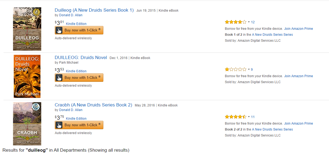This screenshot has width=329, height=156.
Task: Open the DUILLEOG: Druids Novel title link
Action: [81, 58]
